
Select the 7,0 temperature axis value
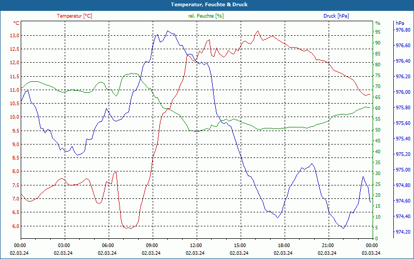(16, 199)
